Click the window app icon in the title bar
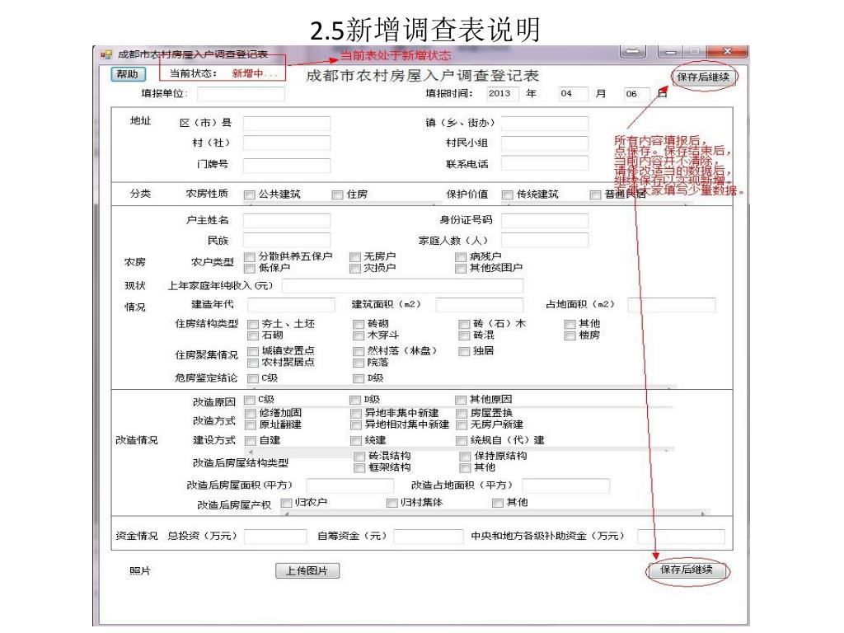The height and width of the screenshot is (633, 844). coord(106,54)
